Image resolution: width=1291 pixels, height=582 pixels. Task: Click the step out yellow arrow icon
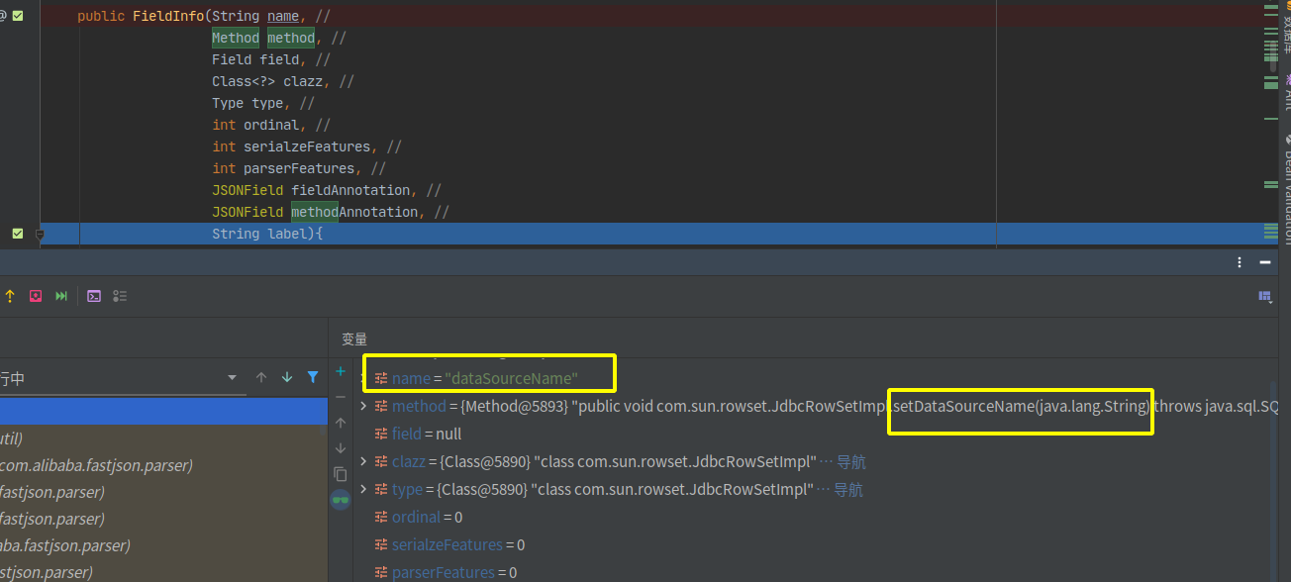(x=10, y=296)
